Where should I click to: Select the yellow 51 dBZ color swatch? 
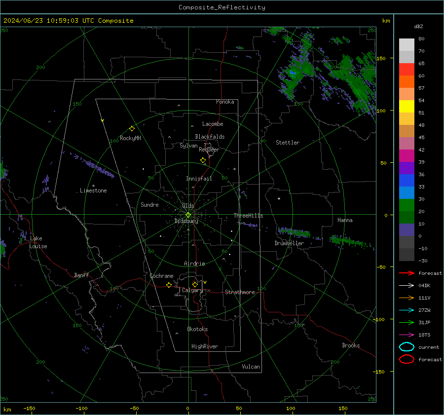coord(407,106)
